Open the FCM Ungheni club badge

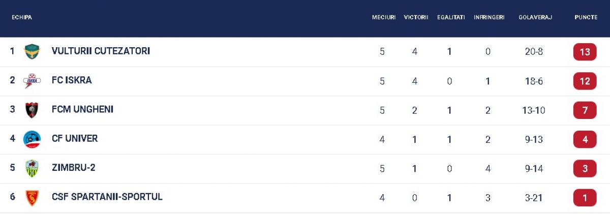click(x=32, y=110)
